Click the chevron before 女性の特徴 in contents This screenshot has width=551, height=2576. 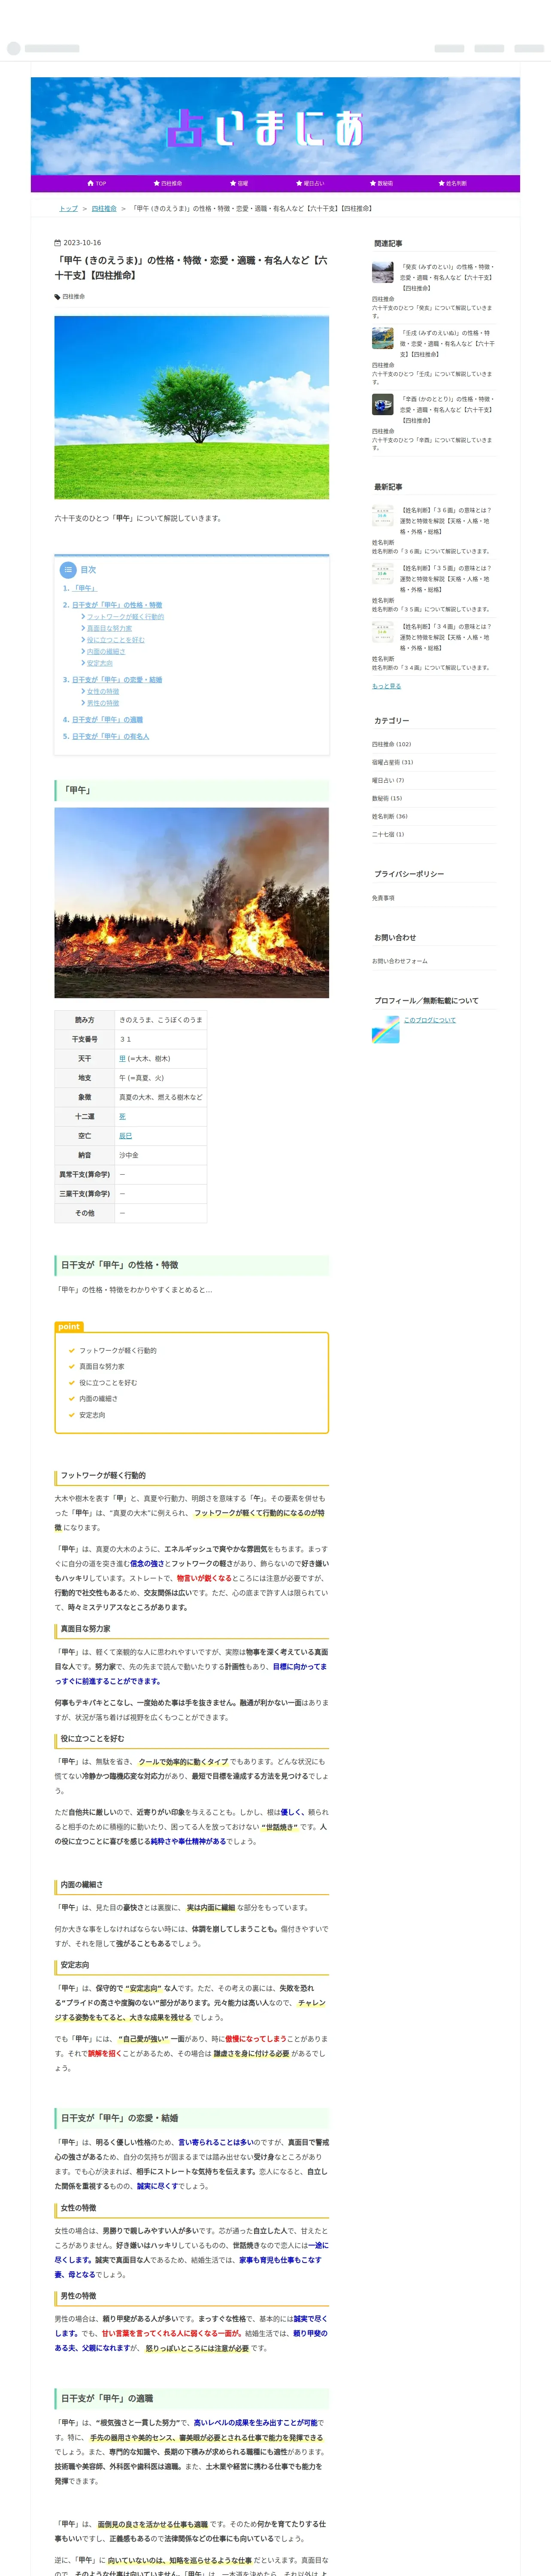click(x=83, y=691)
